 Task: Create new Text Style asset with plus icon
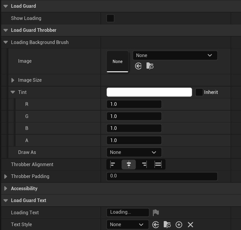coord(179,225)
